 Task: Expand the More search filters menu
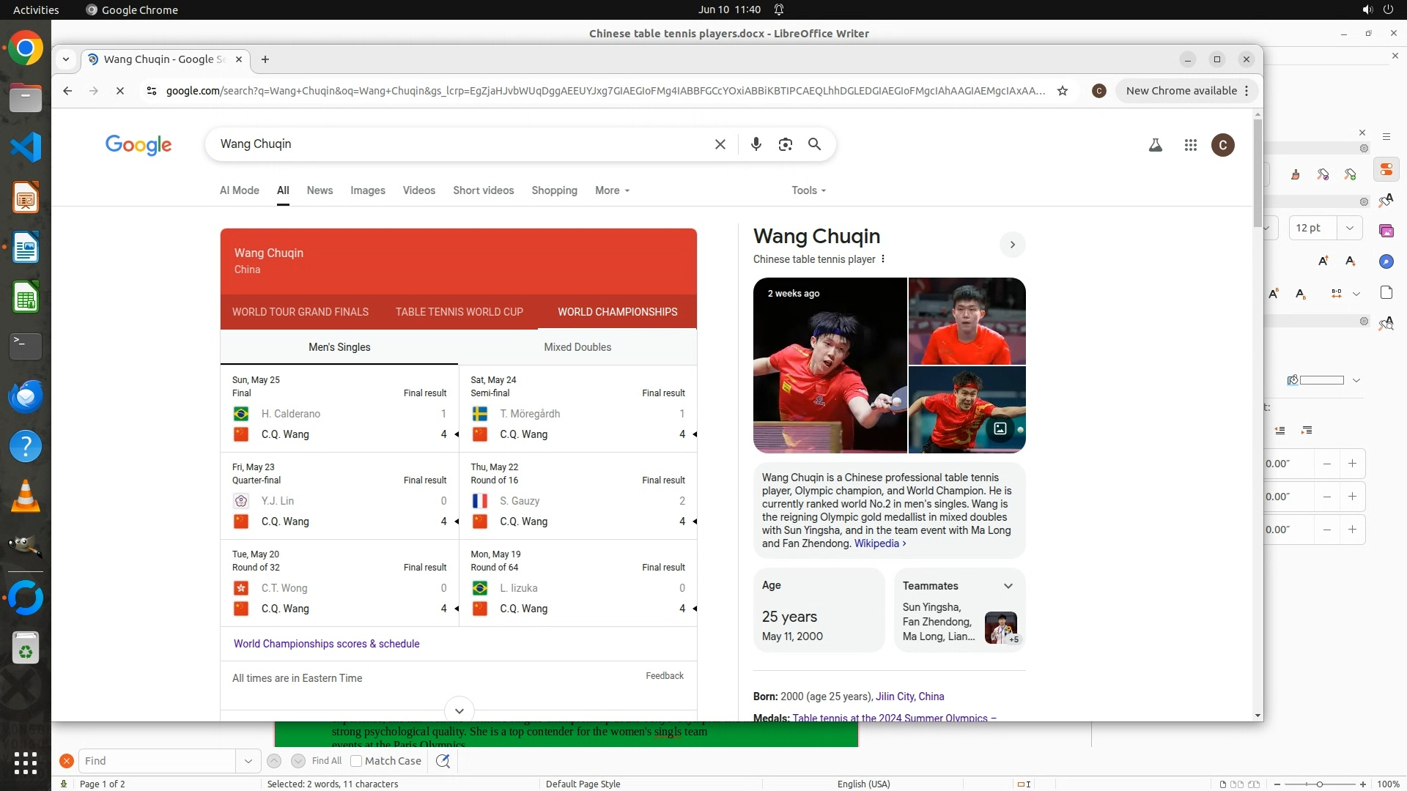[612, 190]
